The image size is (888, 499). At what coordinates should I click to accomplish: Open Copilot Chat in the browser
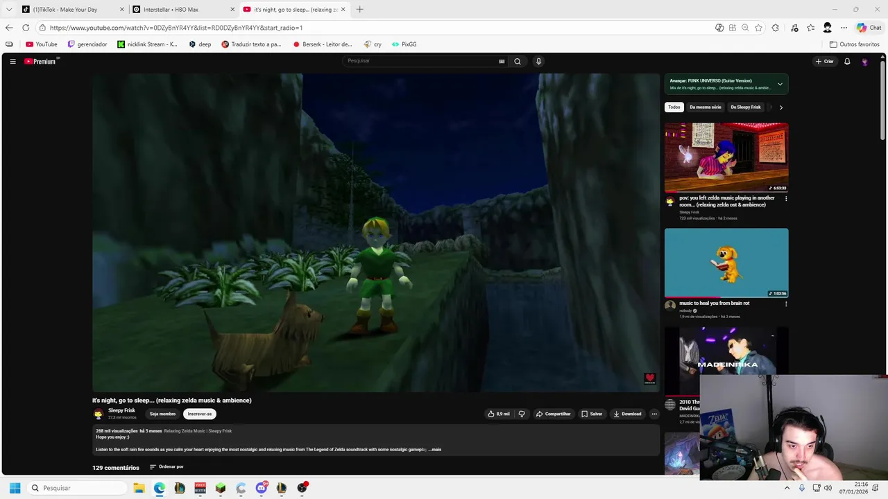click(x=869, y=28)
